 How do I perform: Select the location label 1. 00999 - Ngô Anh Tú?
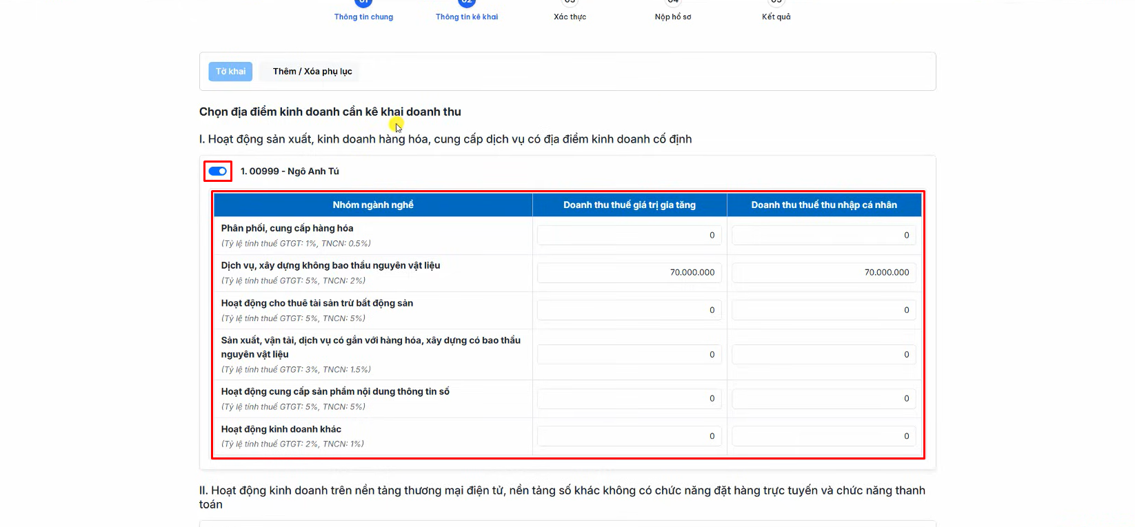click(290, 172)
